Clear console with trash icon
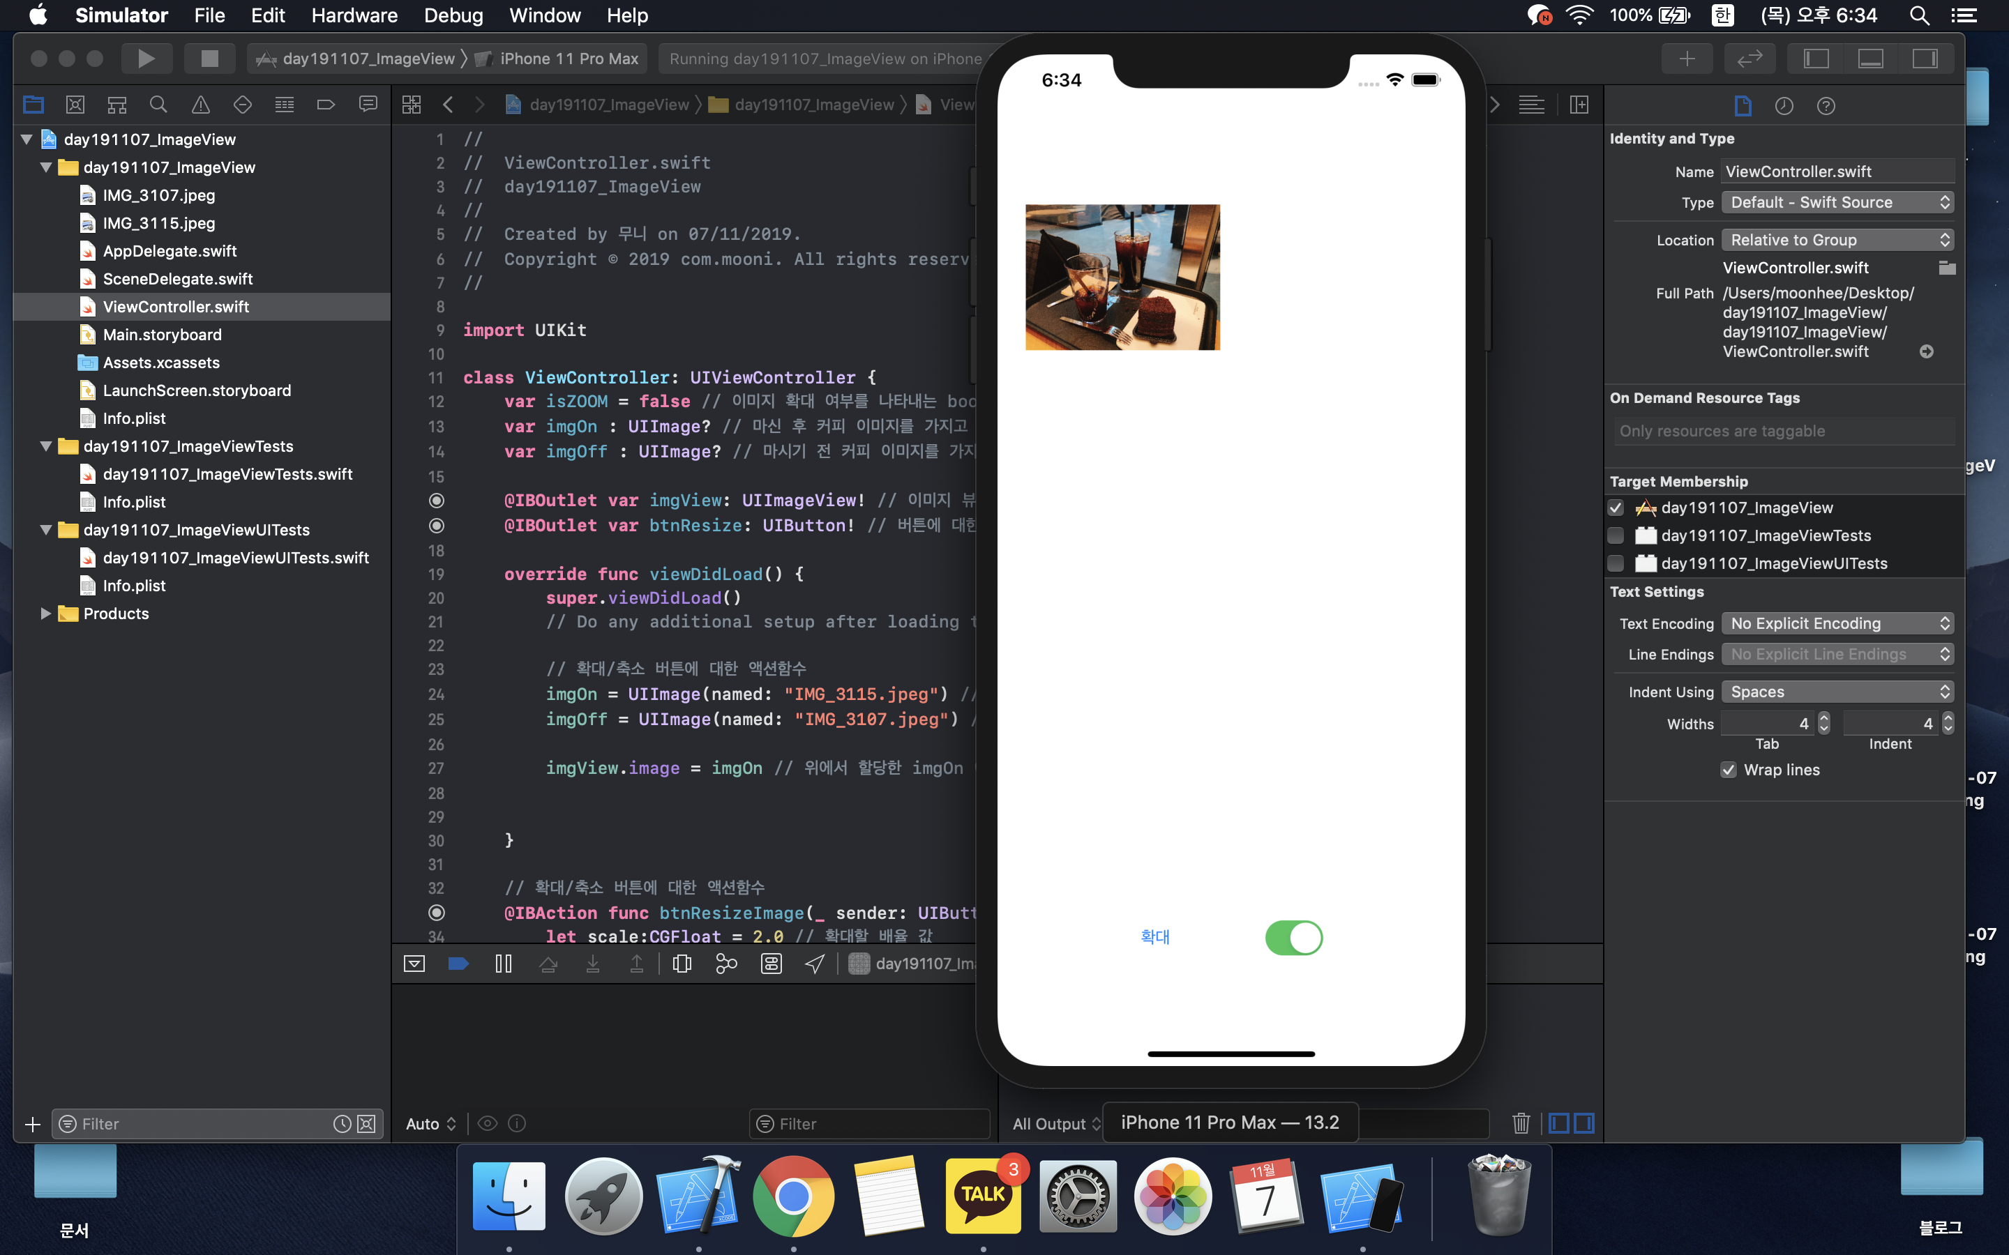This screenshot has height=1255, width=2009. tap(1520, 1123)
